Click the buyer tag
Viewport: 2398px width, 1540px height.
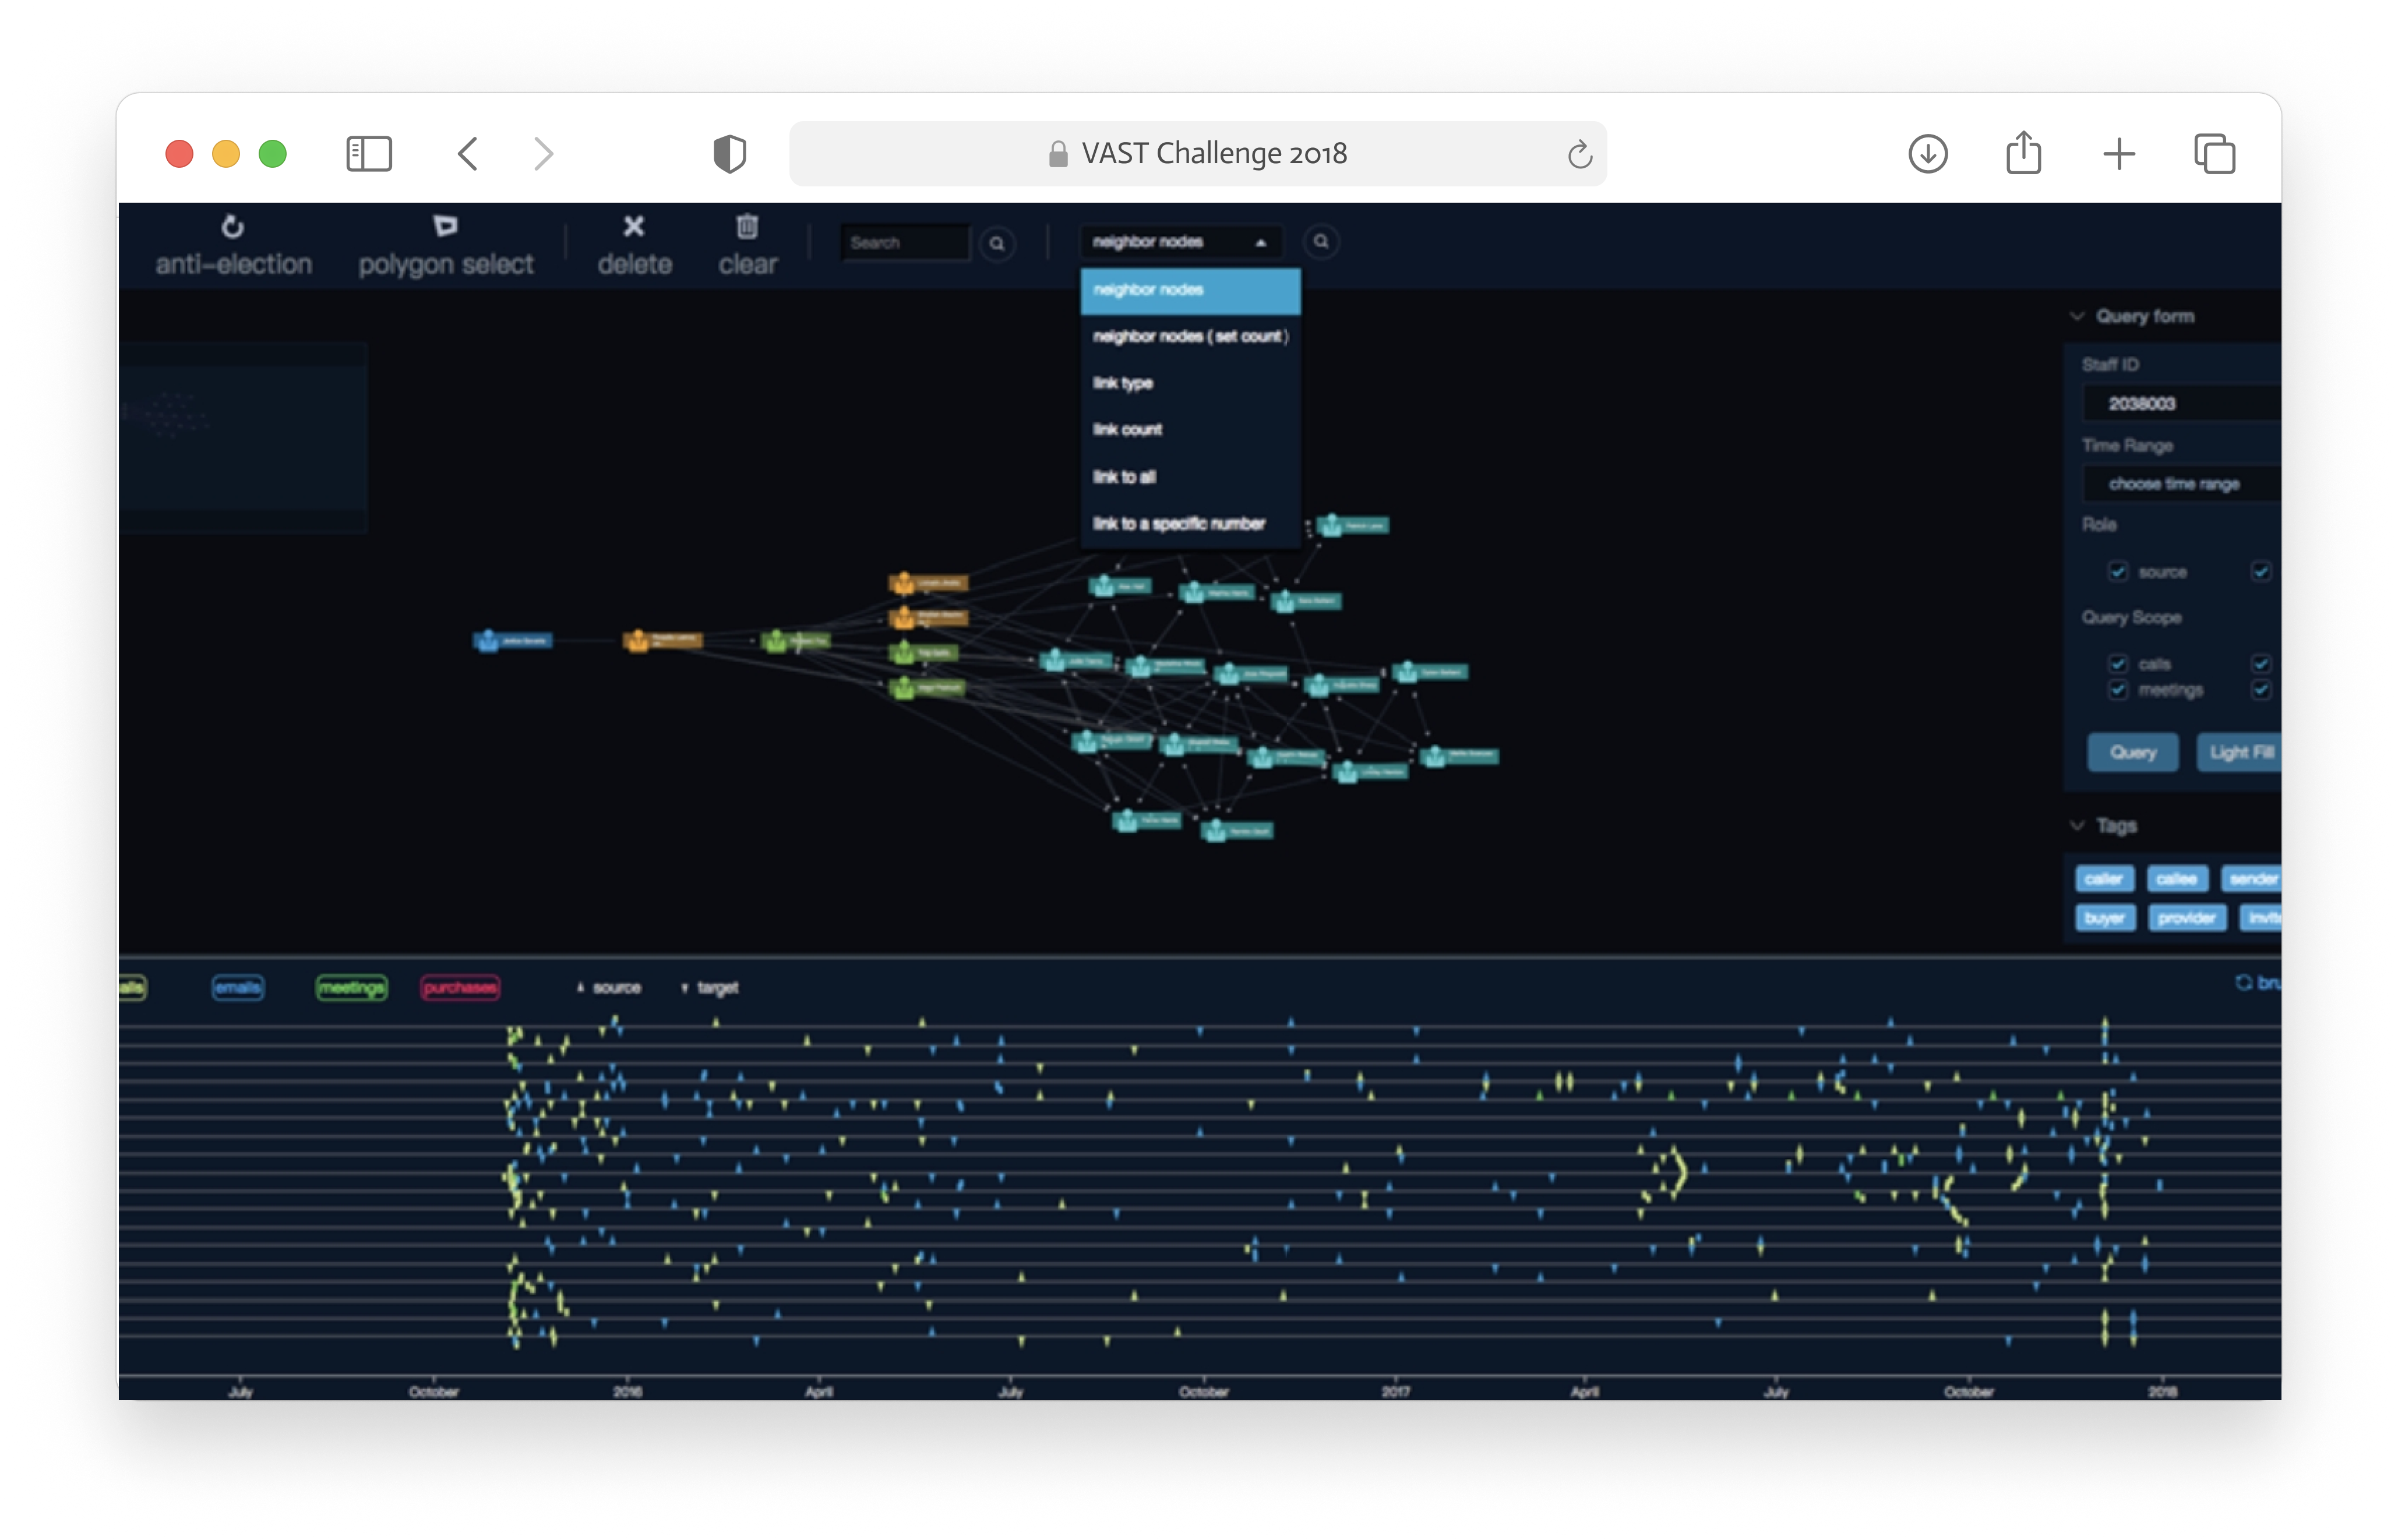pos(2104,918)
